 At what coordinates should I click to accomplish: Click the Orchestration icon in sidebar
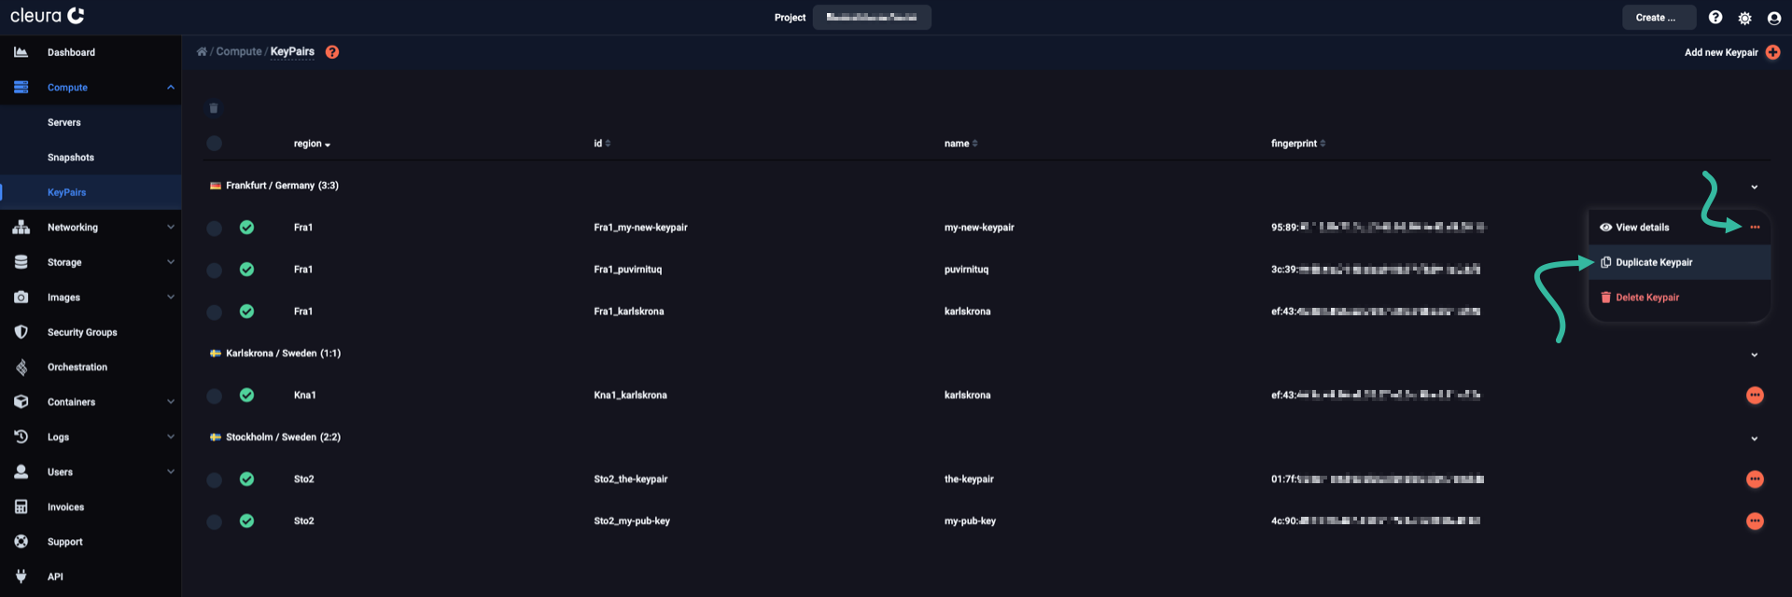pos(21,368)
